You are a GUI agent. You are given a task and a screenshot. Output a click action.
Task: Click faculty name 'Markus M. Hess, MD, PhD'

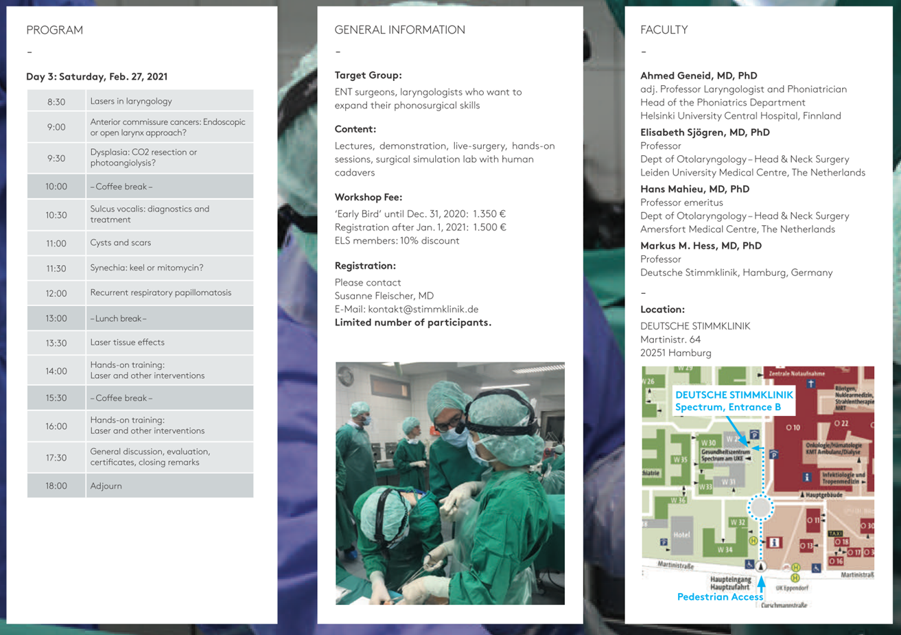[701, 246]
